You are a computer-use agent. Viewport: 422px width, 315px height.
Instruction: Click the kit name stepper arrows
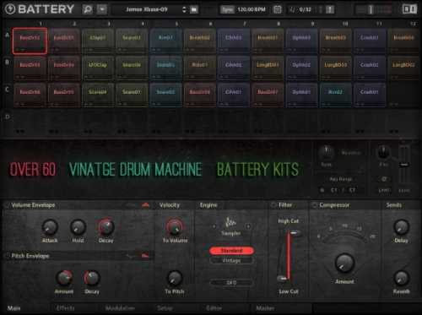click(184, 9)
